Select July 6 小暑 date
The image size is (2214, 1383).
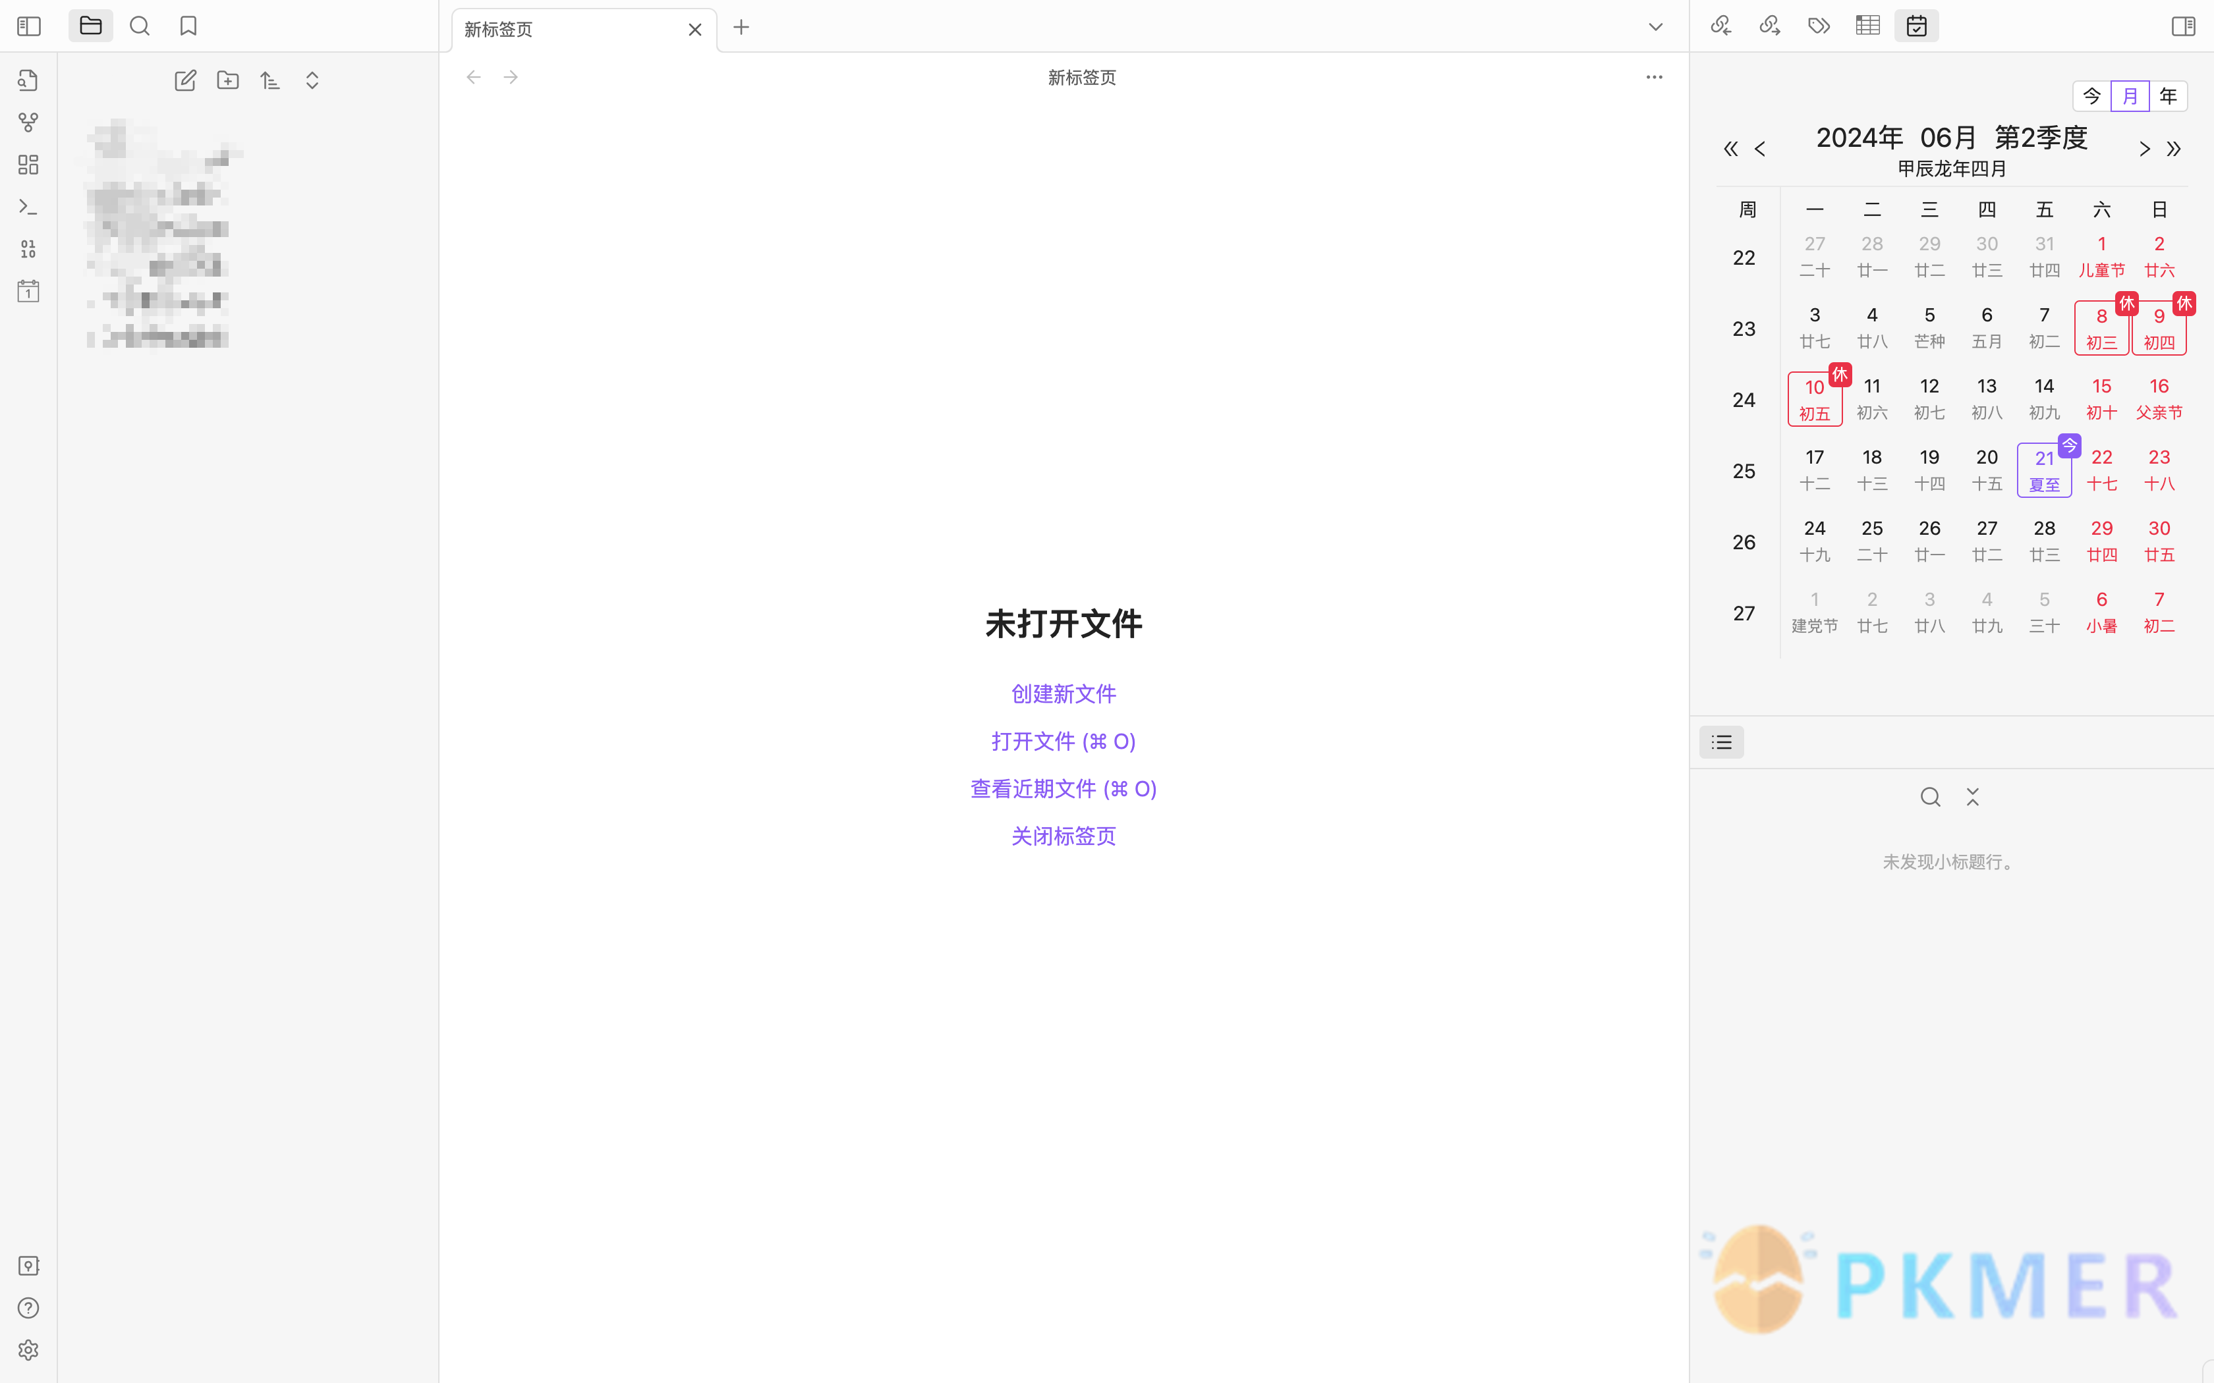coord(2101,613)
